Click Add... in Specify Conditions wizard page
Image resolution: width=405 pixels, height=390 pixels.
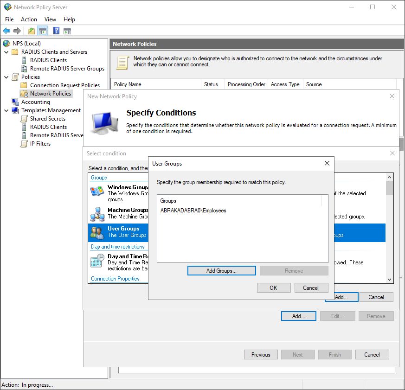pyautogui.click(x=299, y=316)
